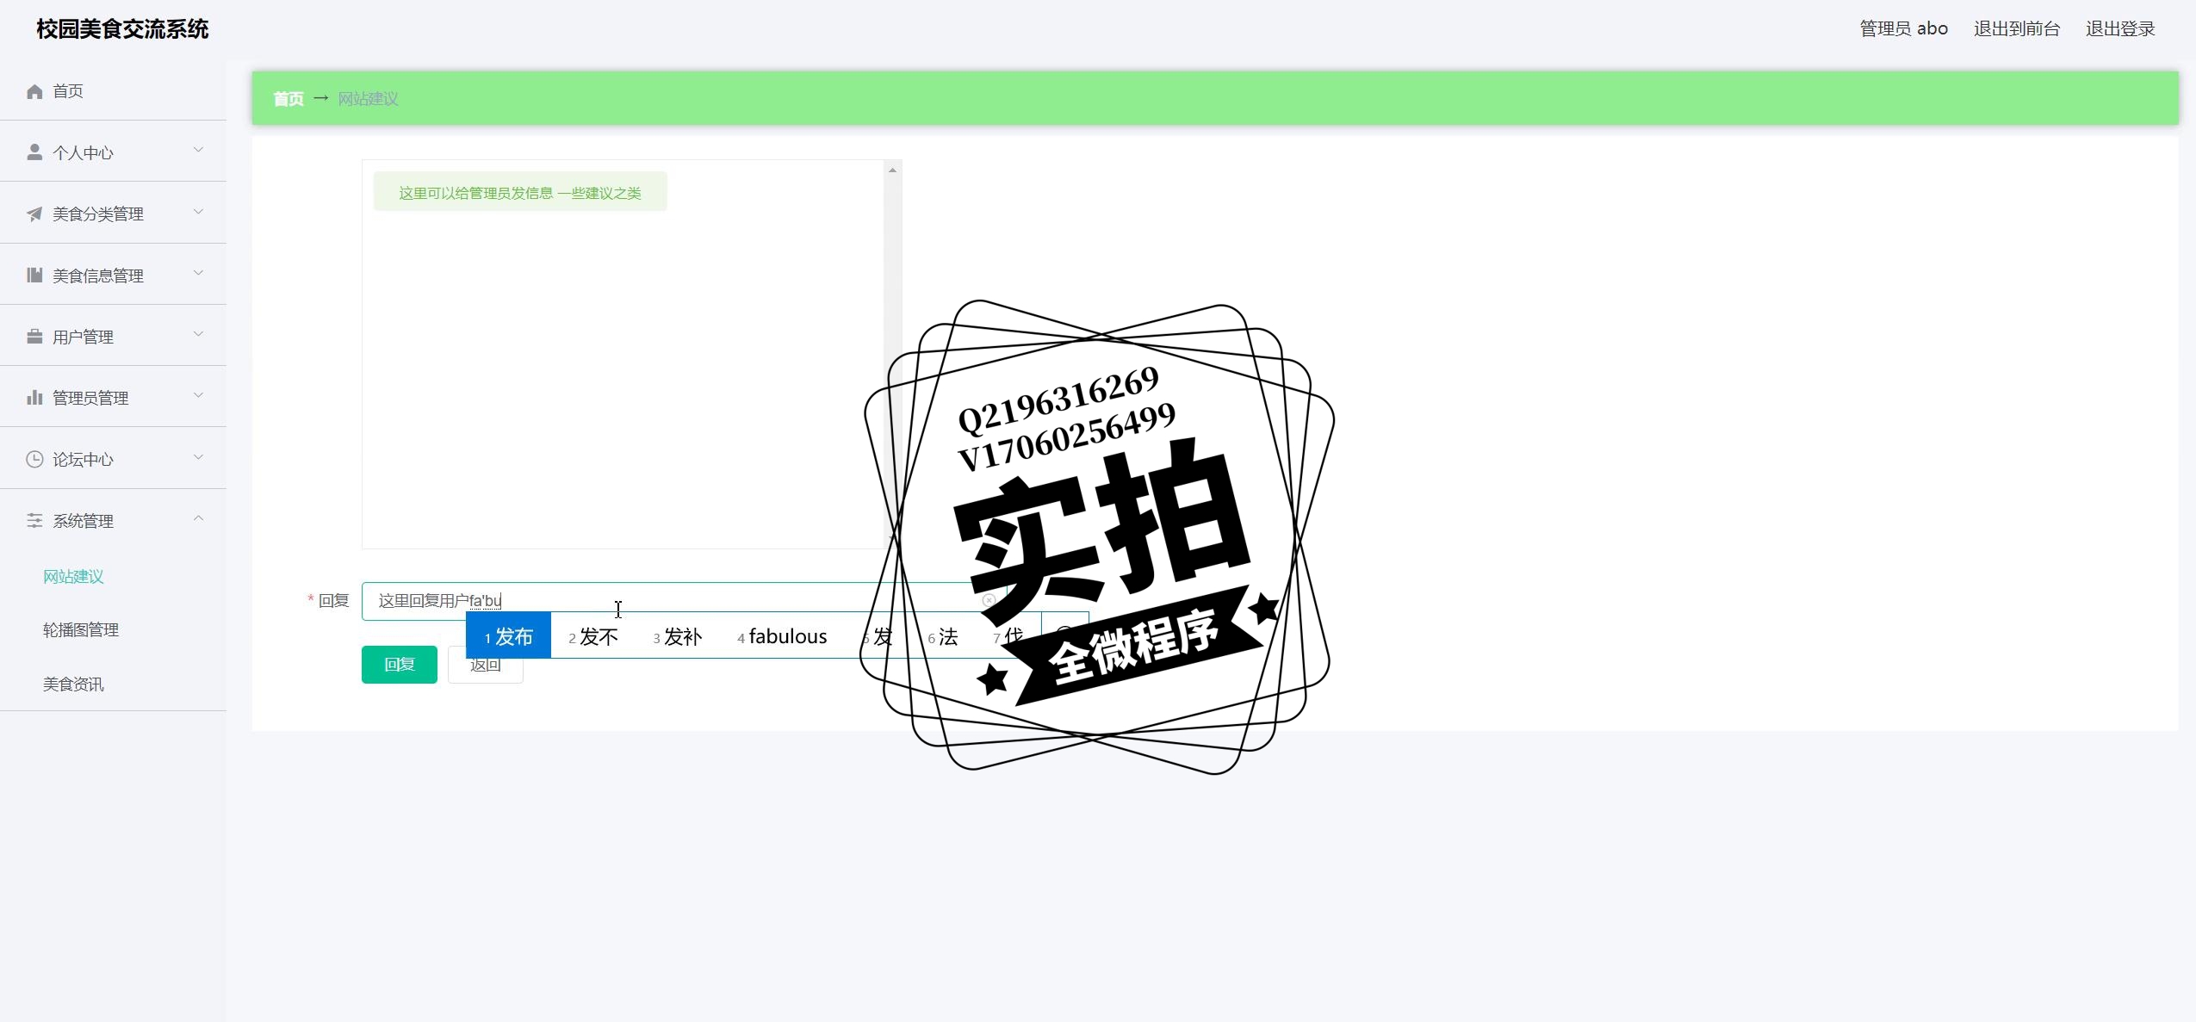Open the 首页 sidebar menu item
The height and width of the screenshot is (1022, 2196).
click(113, 91)
